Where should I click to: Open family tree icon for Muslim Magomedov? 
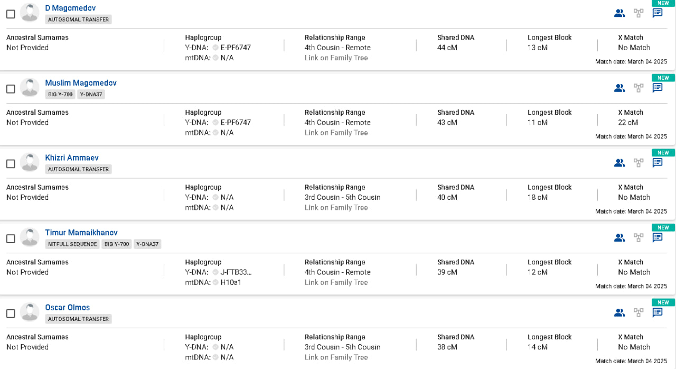point(639,88)
